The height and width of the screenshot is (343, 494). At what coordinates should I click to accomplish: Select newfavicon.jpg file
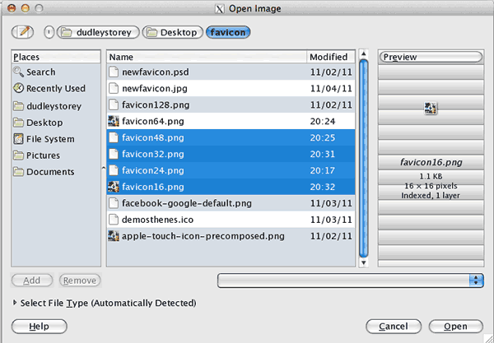click(x=231, y=89)
